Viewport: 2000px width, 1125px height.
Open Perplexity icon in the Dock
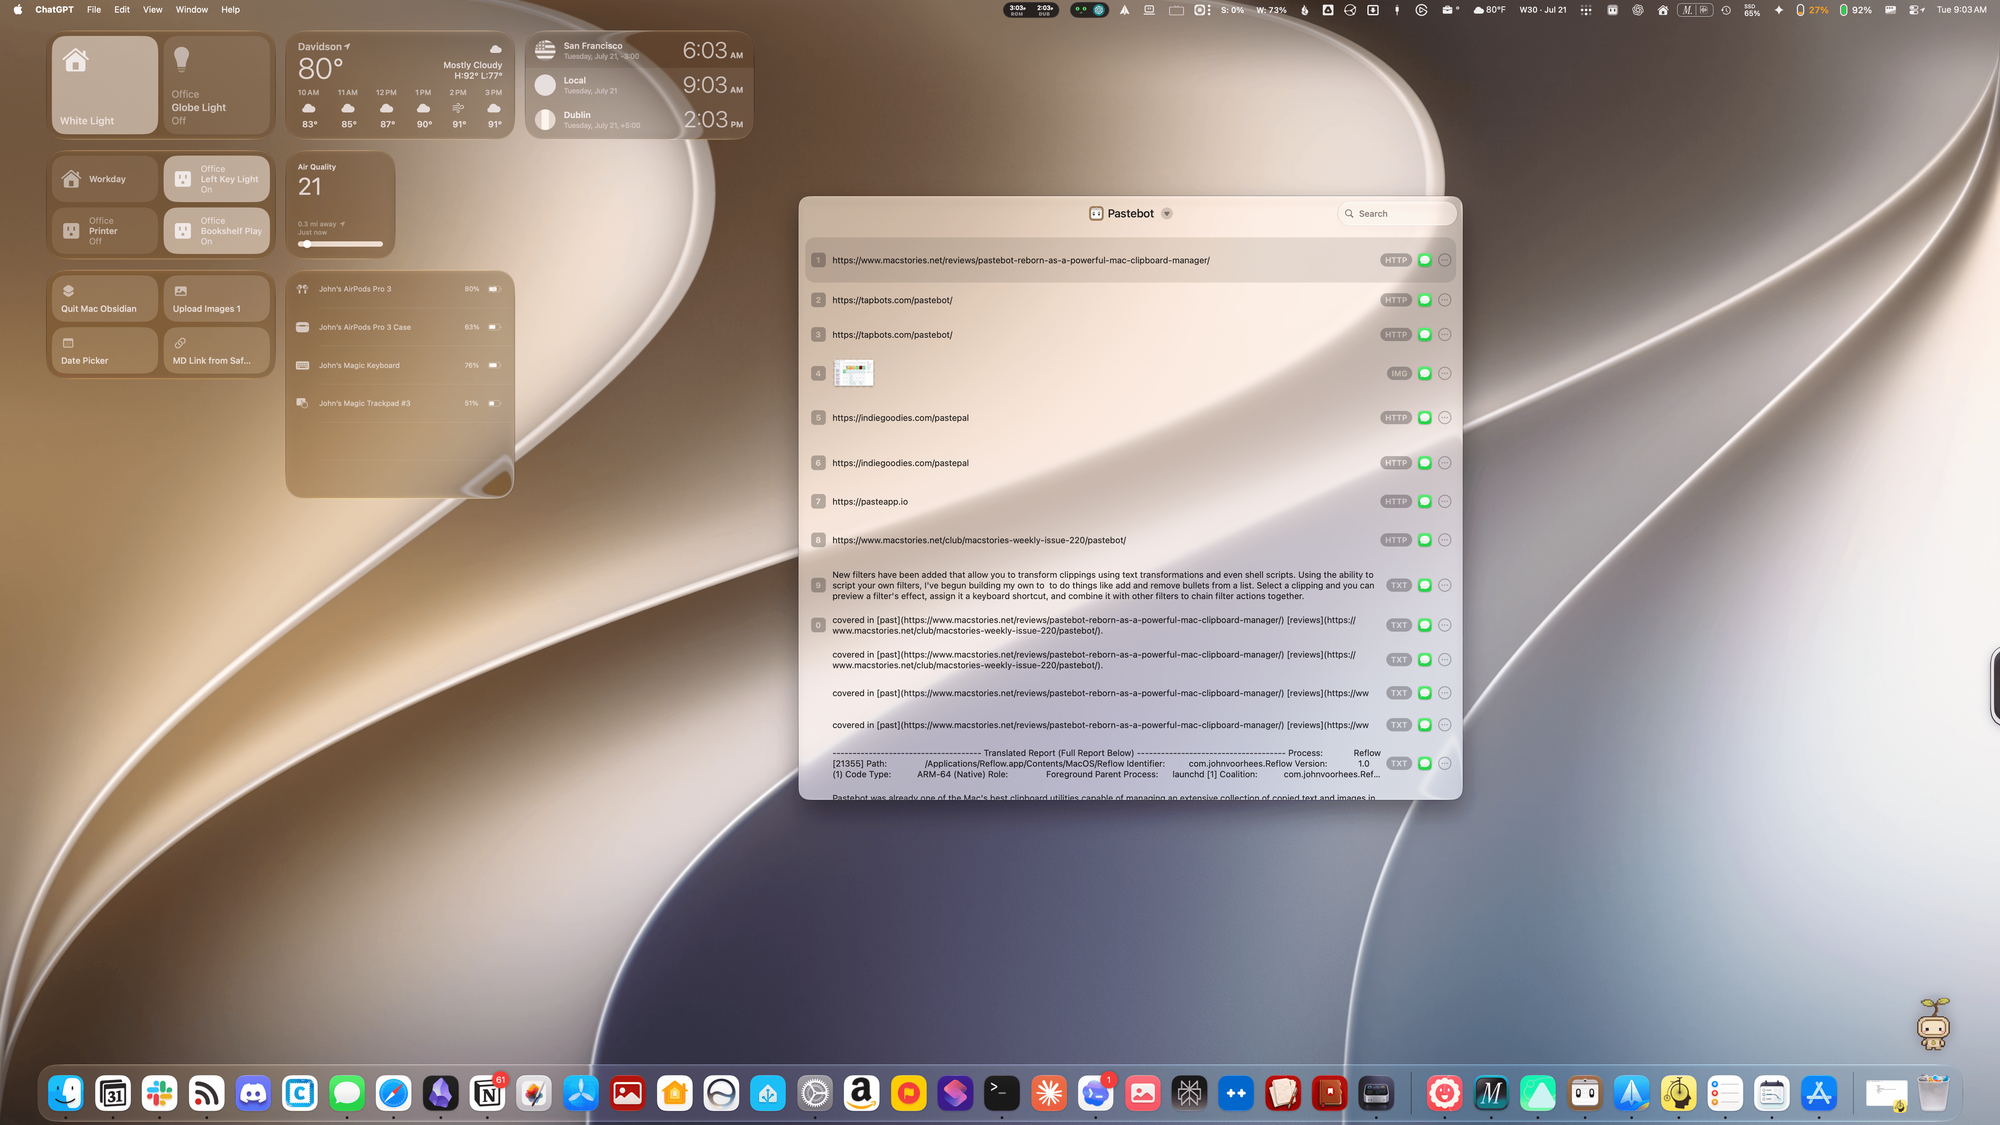click(1189, 1093)
